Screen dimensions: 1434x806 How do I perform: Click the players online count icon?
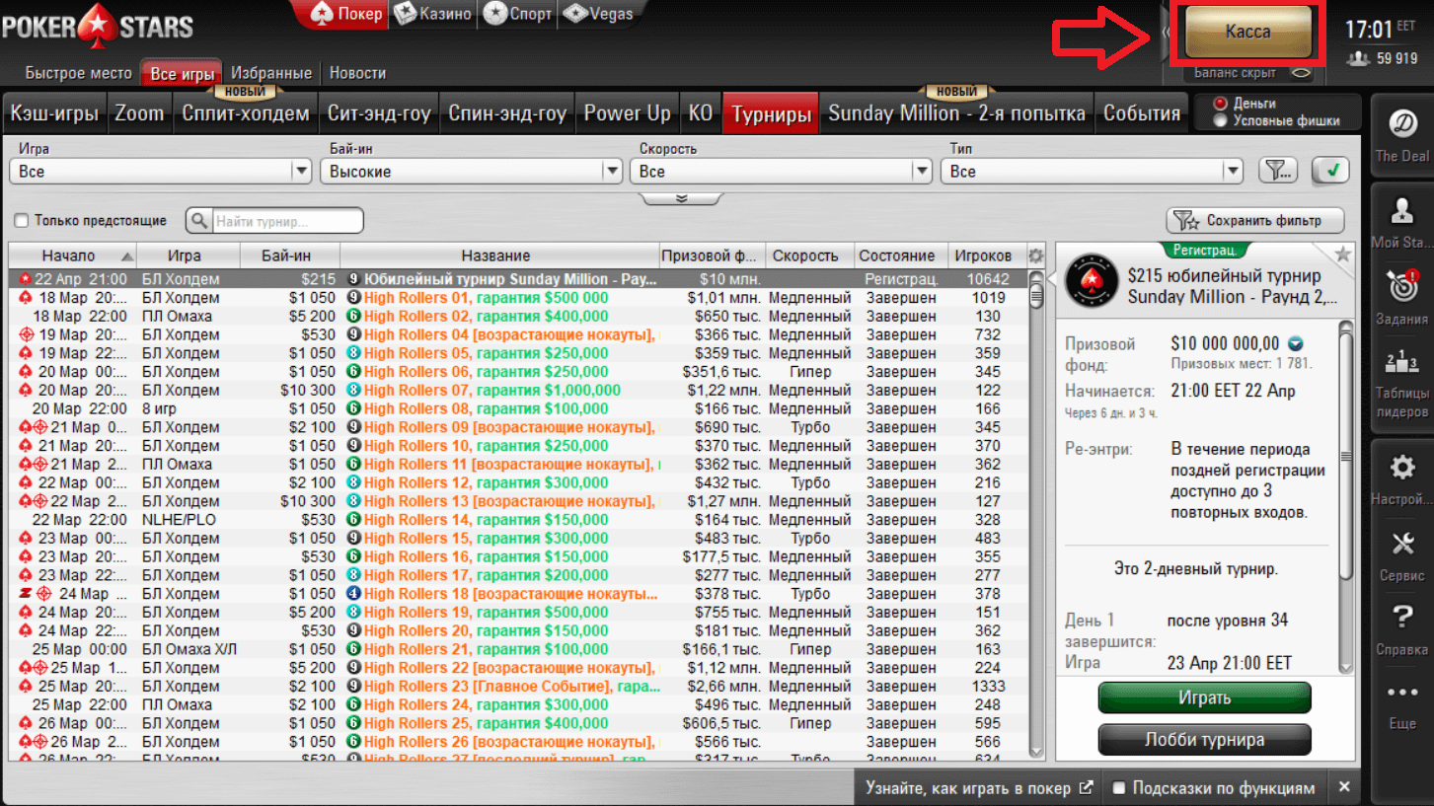click(1358, 59)
